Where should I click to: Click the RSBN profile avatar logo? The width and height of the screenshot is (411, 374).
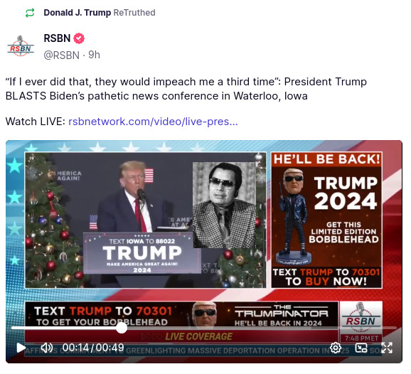21,46
